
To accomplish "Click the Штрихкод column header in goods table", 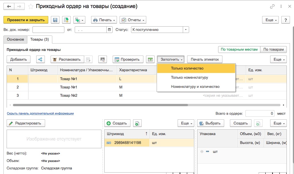I will [x=43, y=70].
